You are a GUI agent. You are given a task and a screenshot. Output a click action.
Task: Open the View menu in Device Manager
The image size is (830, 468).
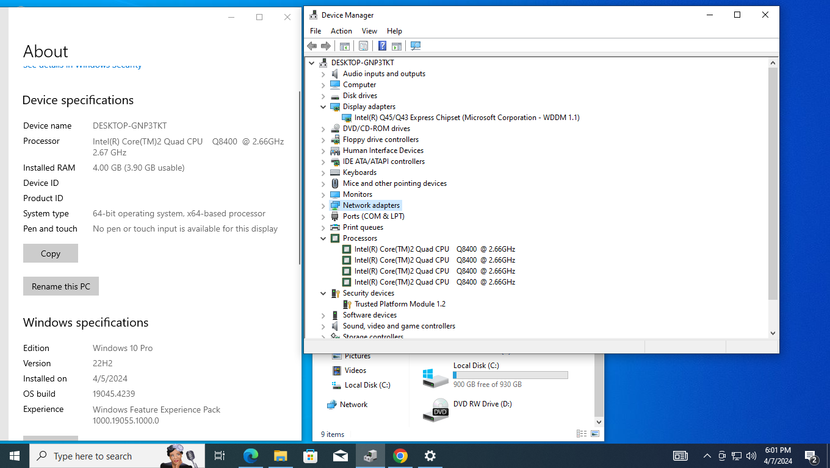click(369, 31)
